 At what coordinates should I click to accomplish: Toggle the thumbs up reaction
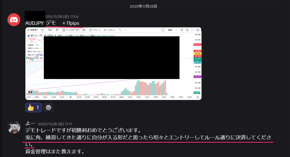point(34,108)
